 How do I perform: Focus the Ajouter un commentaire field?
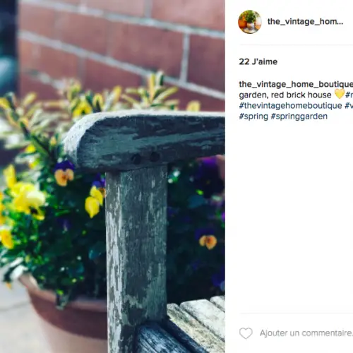(x=306, y=333)
